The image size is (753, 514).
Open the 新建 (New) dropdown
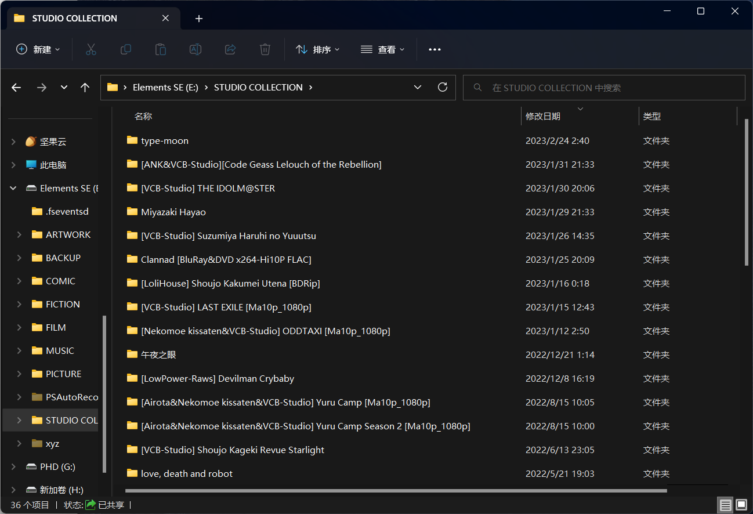(x=38, y=49)
